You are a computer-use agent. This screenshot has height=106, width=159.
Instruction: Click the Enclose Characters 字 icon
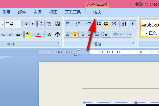pyautogui.click(x=58, y=35)
